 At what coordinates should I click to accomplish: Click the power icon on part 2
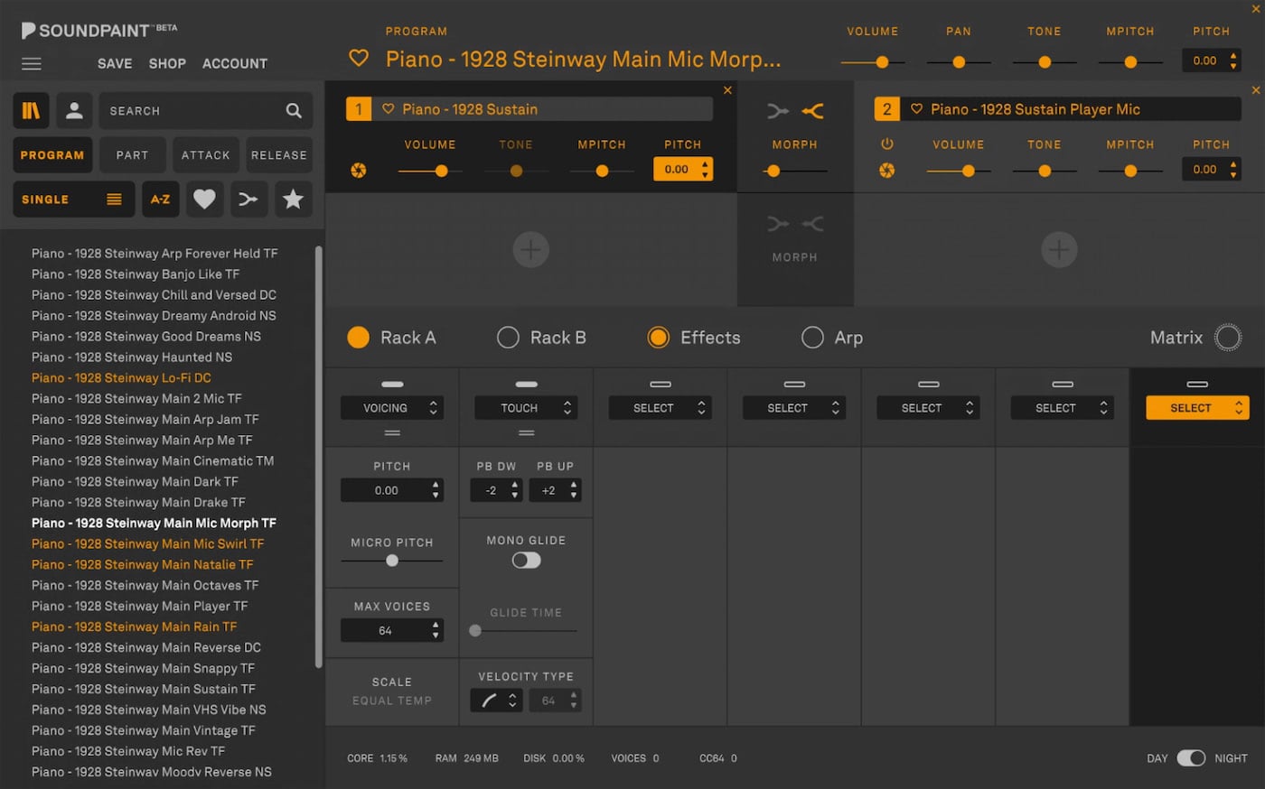coord(887,144)
